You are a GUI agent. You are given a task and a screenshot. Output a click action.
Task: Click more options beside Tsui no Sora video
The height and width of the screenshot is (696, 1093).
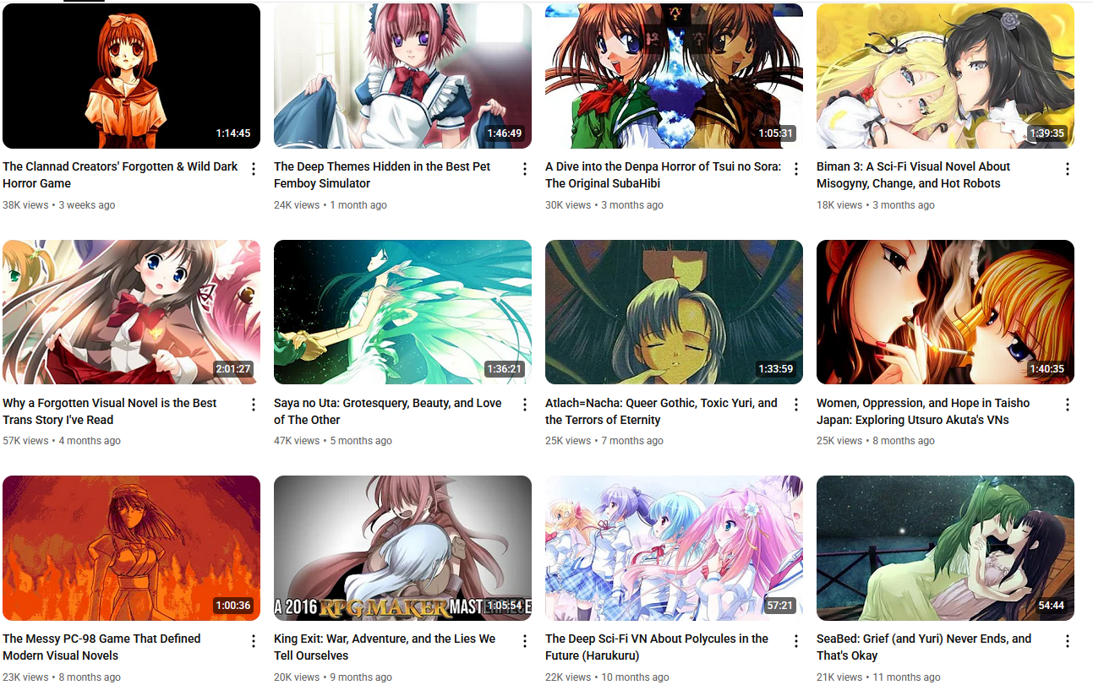point(795,169)
